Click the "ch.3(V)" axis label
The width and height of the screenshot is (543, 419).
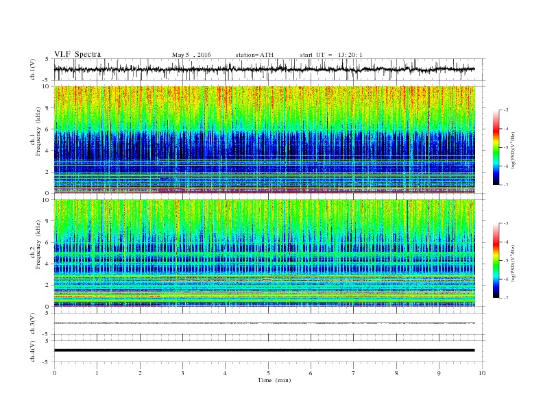[33, 324]
